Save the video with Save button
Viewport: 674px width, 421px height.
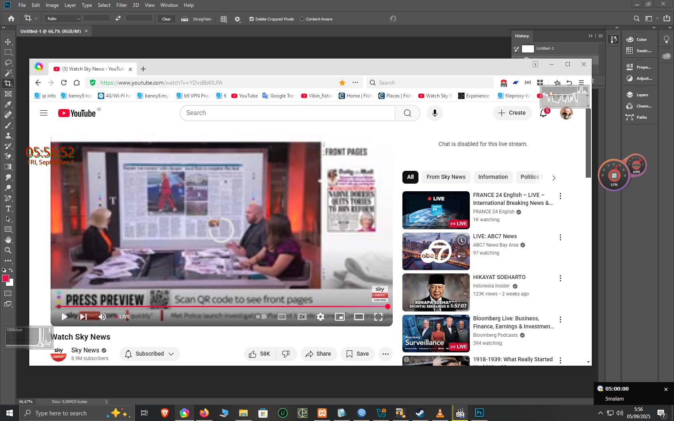[x=357, y=354]
